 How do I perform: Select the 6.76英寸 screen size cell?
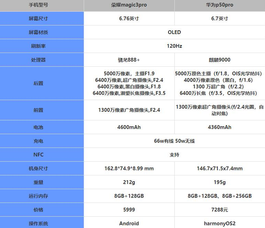point(129,19)
